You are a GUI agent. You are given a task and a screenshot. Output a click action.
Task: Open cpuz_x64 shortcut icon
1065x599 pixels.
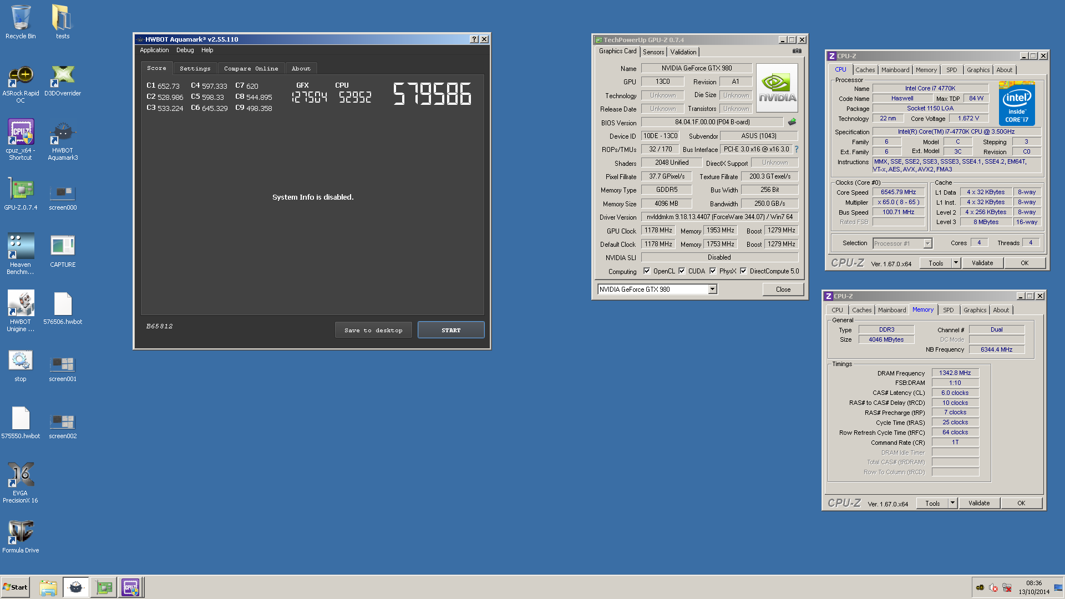[x=21, y=139]
